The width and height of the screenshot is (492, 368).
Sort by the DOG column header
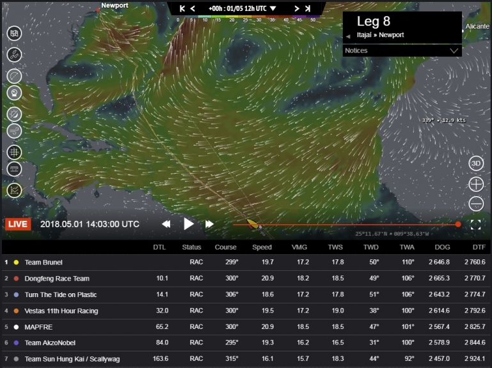tap(443, 247)
